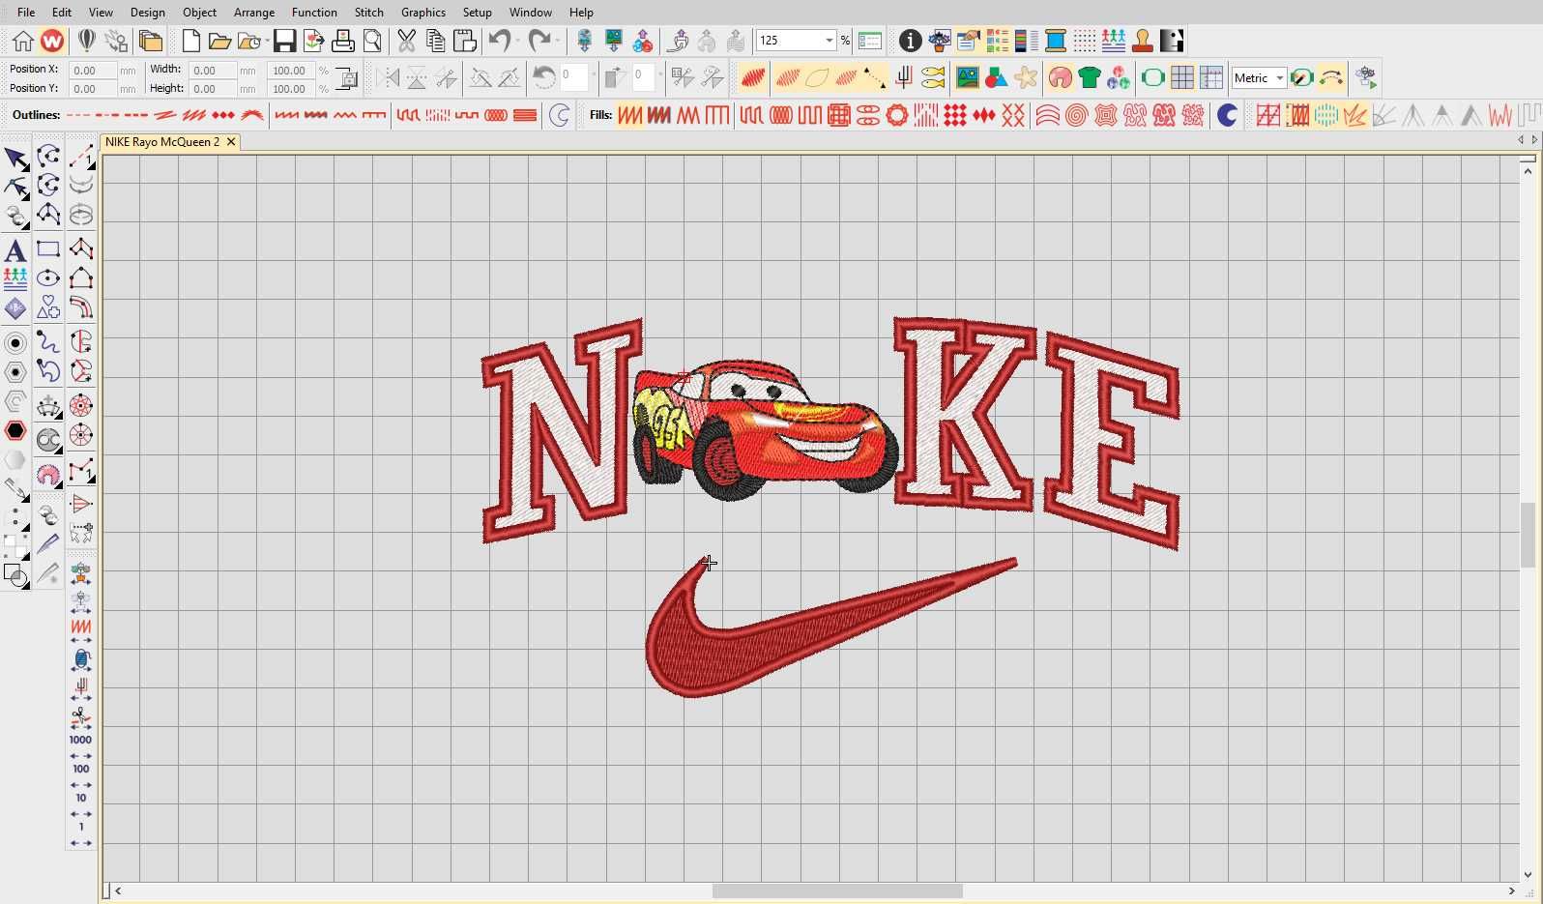Open the zoom percentage dropdown
The width and height of the screenshot is (1543, 904).
(829, 41)
